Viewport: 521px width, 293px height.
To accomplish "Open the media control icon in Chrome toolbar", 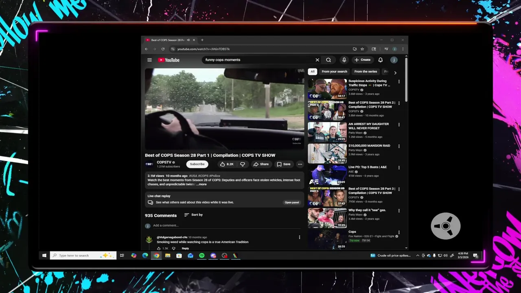I will (x=386, y=49).
